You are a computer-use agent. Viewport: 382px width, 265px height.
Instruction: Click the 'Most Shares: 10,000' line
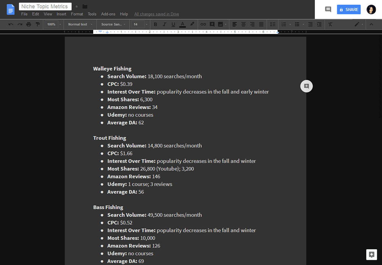[x=131, y=238]
